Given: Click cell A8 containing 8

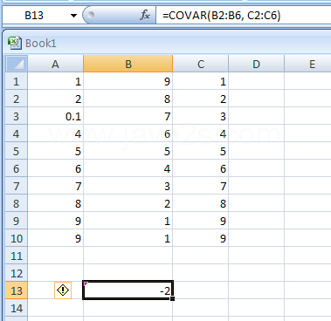Looking at the screenshot, I should click(55, 203).
